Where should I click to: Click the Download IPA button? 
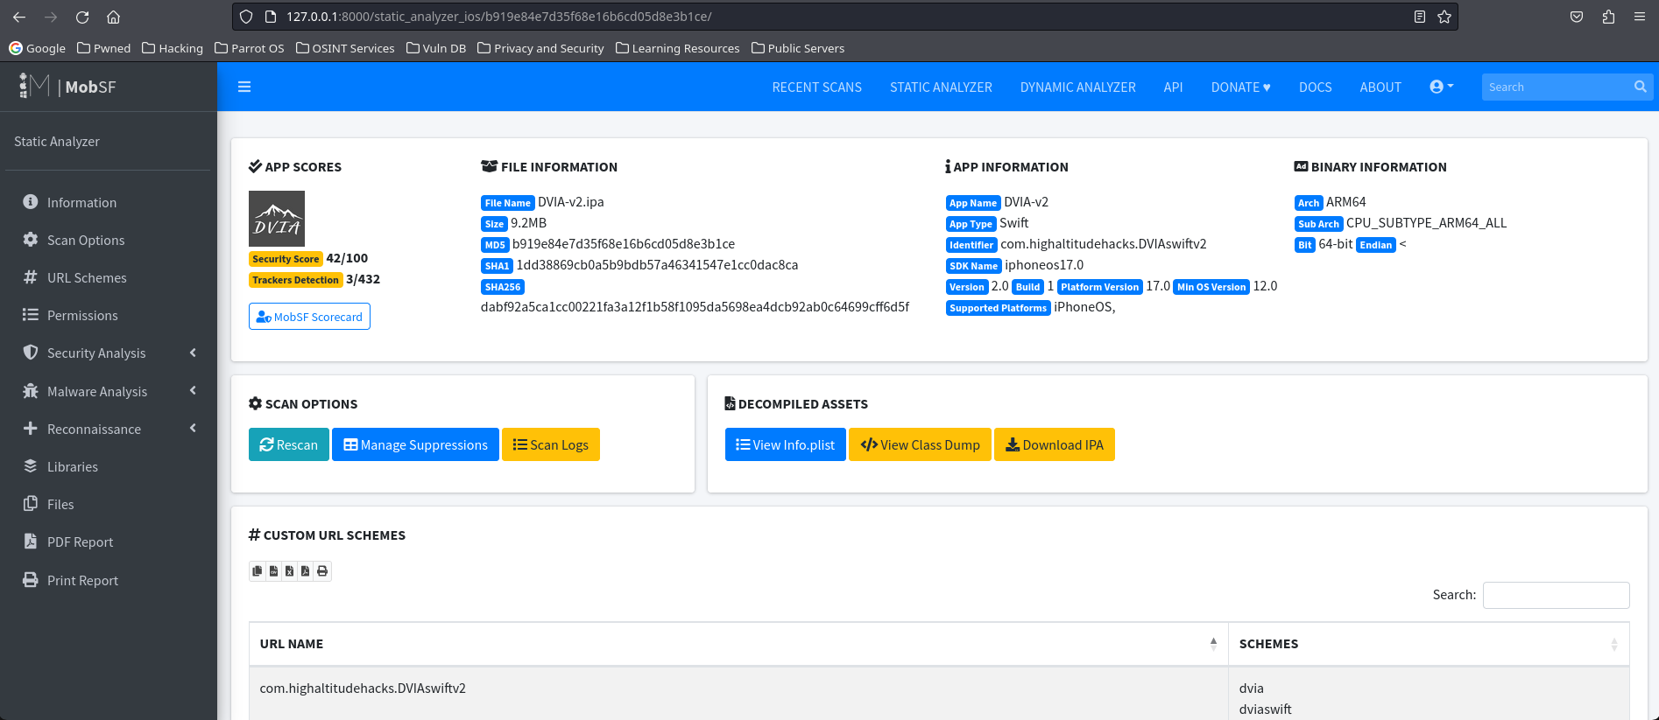pos(1055,444)
